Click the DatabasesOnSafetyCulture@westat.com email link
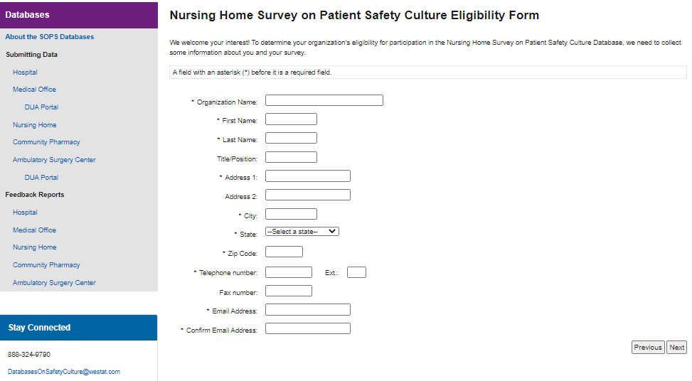 [x=64, y=372]
